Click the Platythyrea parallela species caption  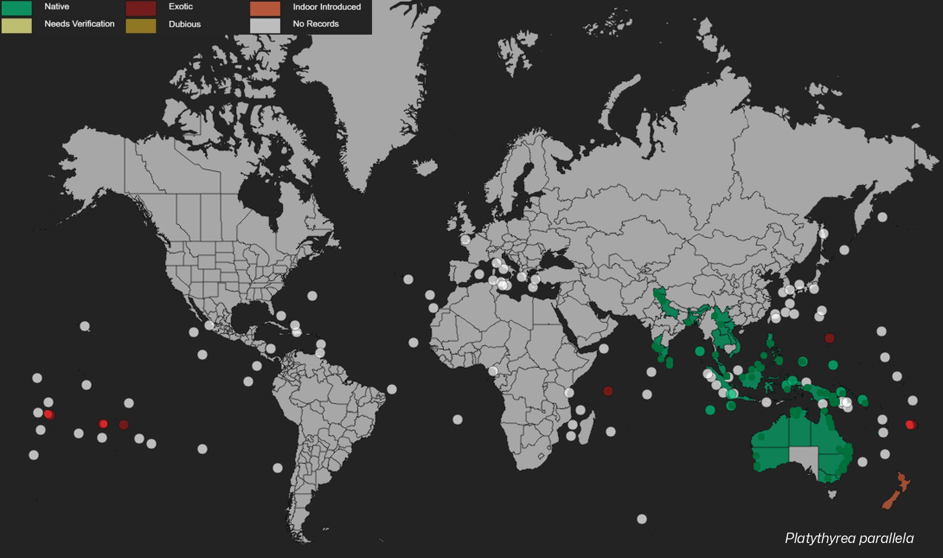[x=849, y=538]
